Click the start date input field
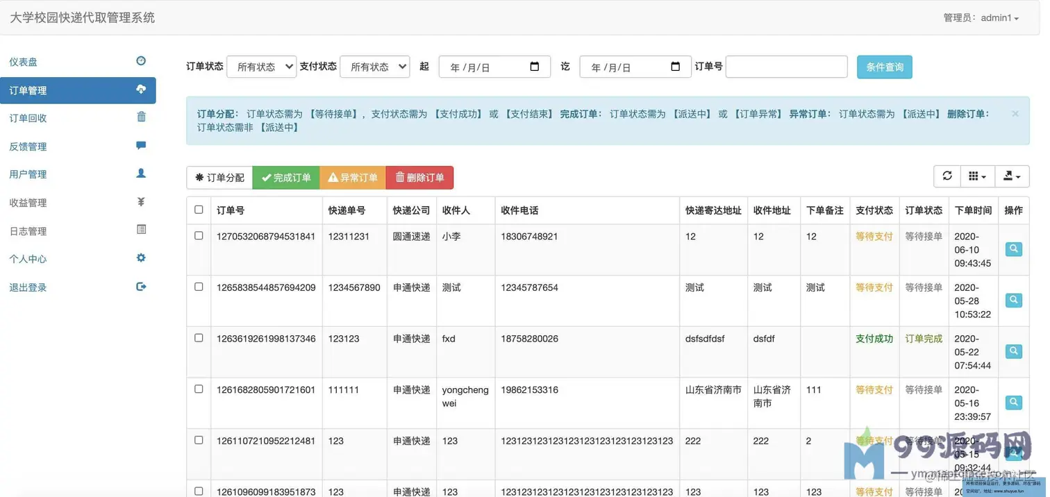The height and width of the screenshot is (497, 1050). click(x=494, y=67)
